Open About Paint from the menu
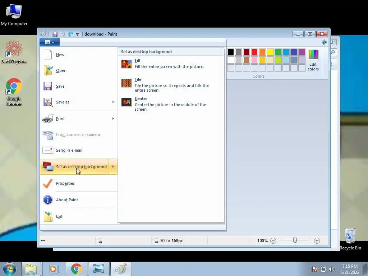 79,200
